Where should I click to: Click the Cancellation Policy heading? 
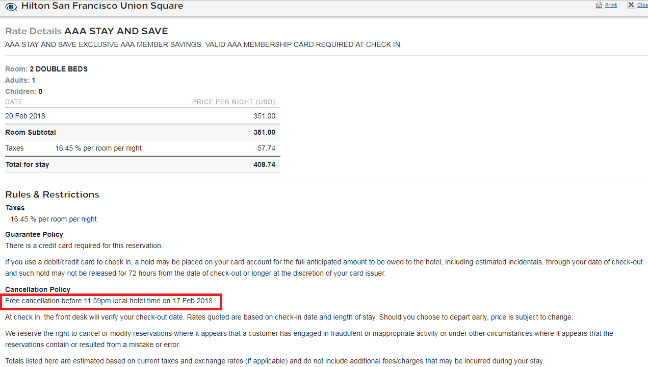coord(38,289)
